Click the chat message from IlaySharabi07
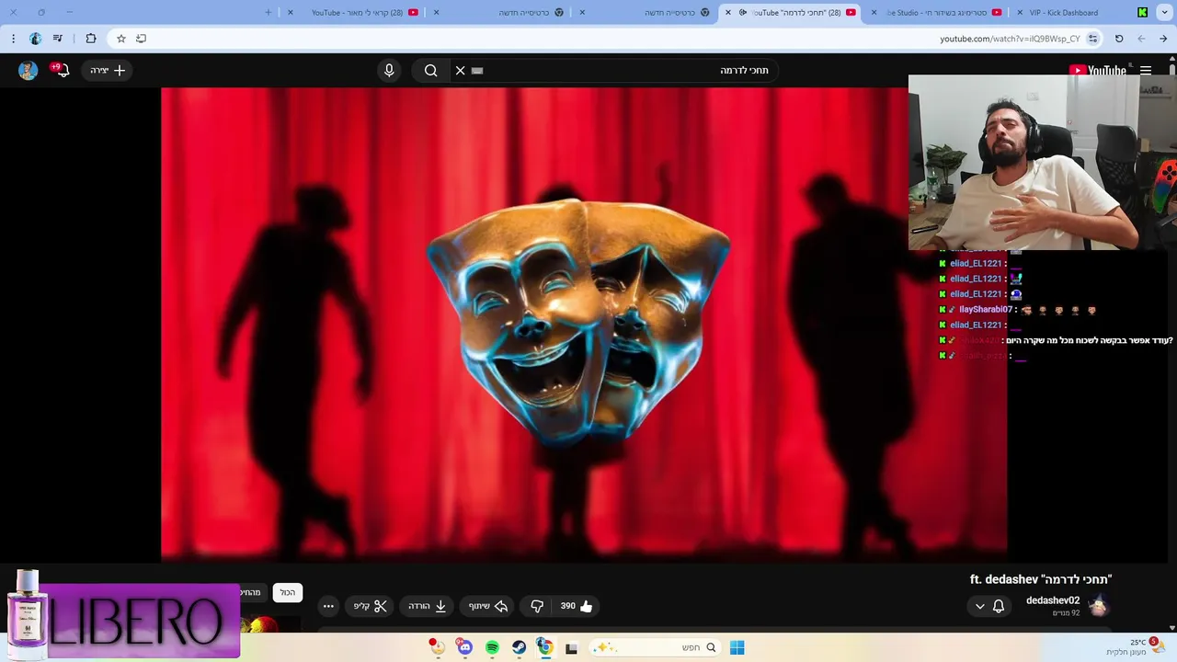Viewport: 1177px width, 662px height. (x=1018, y=310)
